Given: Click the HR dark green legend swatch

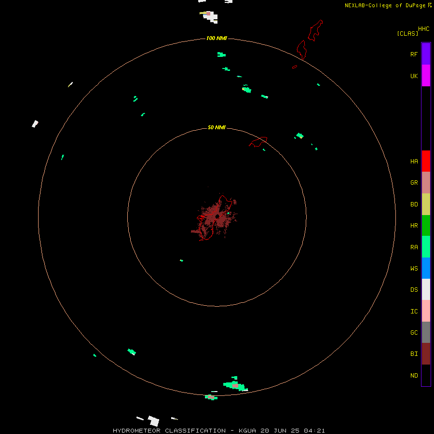Looking at the screenshot, I should tap(426, 226).
